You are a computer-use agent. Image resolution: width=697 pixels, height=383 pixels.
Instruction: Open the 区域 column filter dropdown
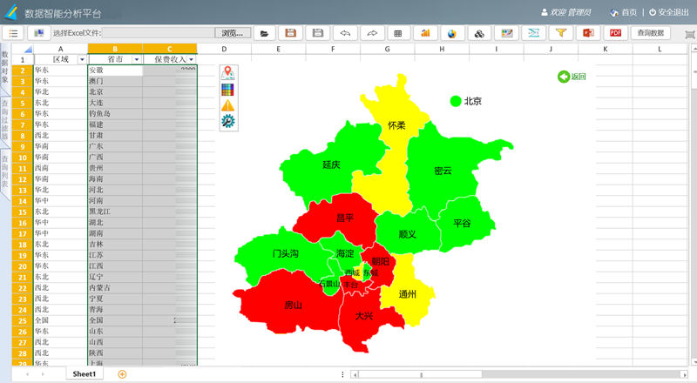click(82, 59)
